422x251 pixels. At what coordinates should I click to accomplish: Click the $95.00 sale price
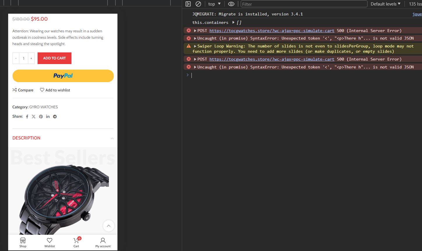pos(39,19)
